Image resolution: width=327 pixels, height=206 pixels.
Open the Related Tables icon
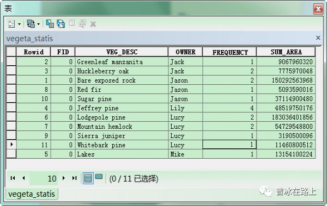pyautogui.click(x=31, y=24)
